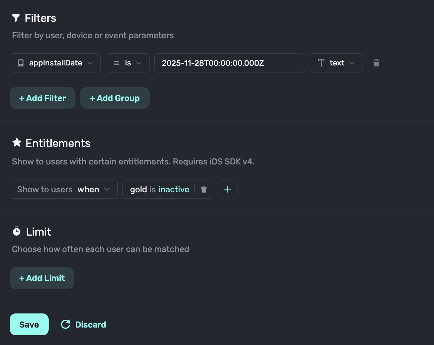Screen dimensions: 434x345
Task: Click the T icon in type selector
Action: (321, 63)
